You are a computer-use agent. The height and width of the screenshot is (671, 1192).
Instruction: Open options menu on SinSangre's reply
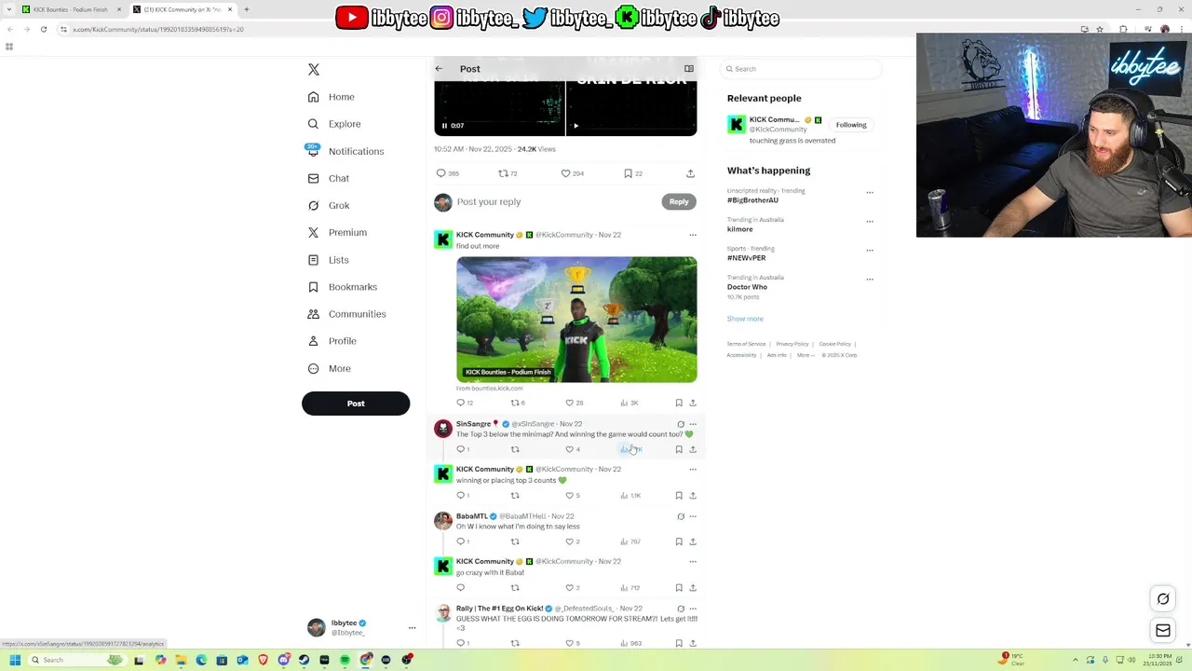coord(692,424)
